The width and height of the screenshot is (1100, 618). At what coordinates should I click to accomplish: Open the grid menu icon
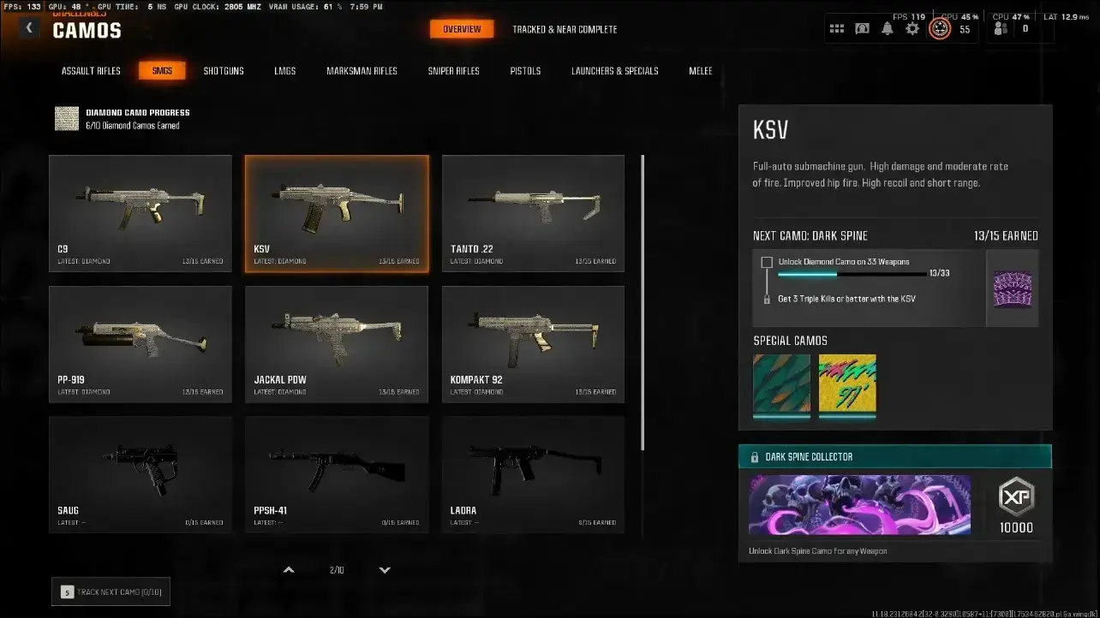pyautogui.click(x=837, y=29)
